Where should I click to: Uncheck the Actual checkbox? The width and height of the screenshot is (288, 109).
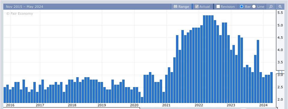pos(197,7)
